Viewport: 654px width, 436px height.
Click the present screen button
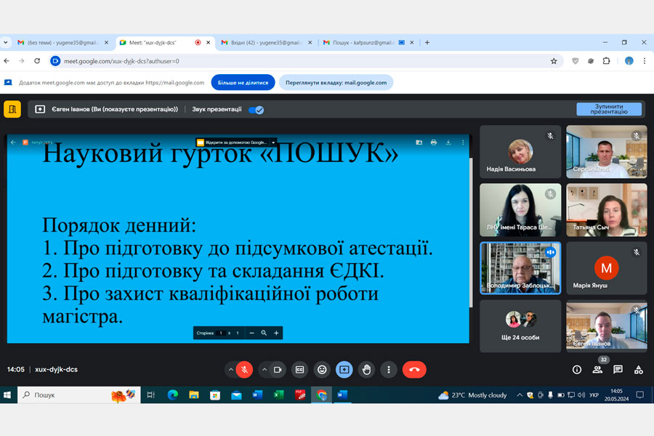(344, 370)
